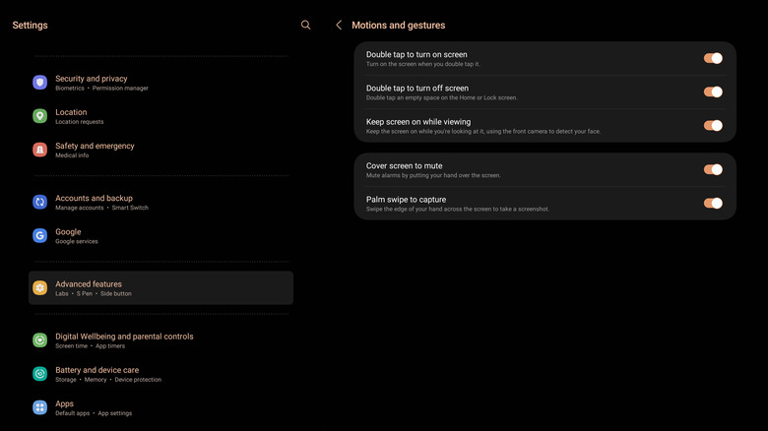Disable Cover screen to mute switch
768x431 pixels.
(713, 169)
